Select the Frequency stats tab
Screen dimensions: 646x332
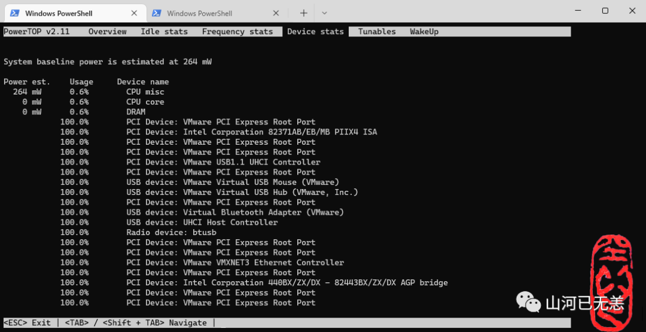(x=237, y=32)
